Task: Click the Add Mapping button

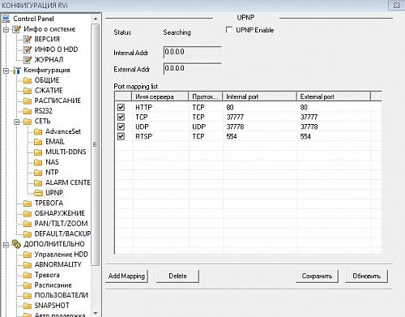Action: [x=126, y=276]
